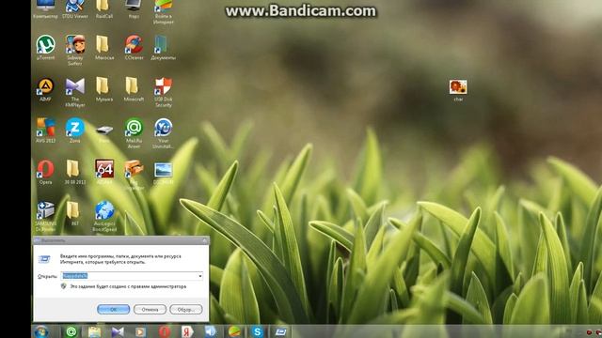Select the monitor icon in the top row
The height and width of the screenshot is (338, 602).
click(x=134, y=8)
